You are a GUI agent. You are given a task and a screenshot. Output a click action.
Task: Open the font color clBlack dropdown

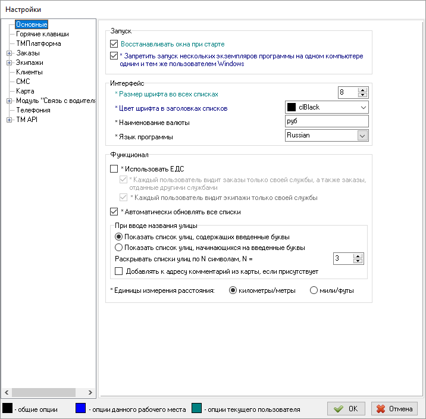pyautogui.click(x=363, y=108)
